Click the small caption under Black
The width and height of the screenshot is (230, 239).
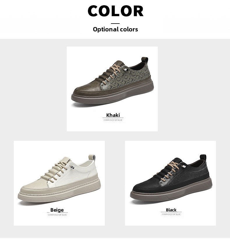click(171, 214)
